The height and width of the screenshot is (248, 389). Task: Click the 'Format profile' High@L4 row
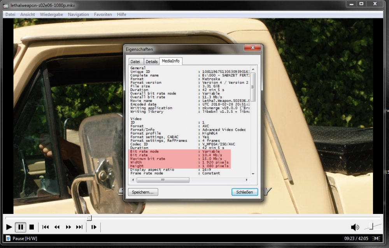pyautogui.click(x=174, y=133)
